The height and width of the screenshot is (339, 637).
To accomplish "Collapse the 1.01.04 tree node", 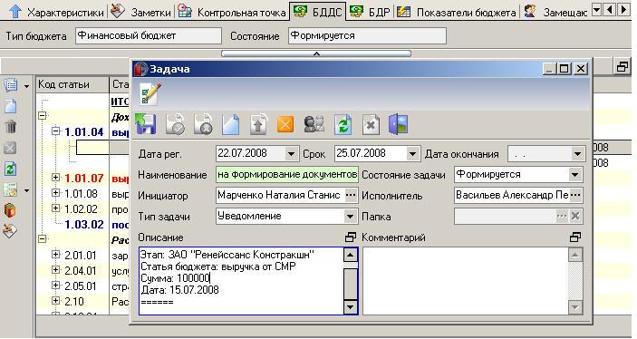I will [x=56, y=131].
